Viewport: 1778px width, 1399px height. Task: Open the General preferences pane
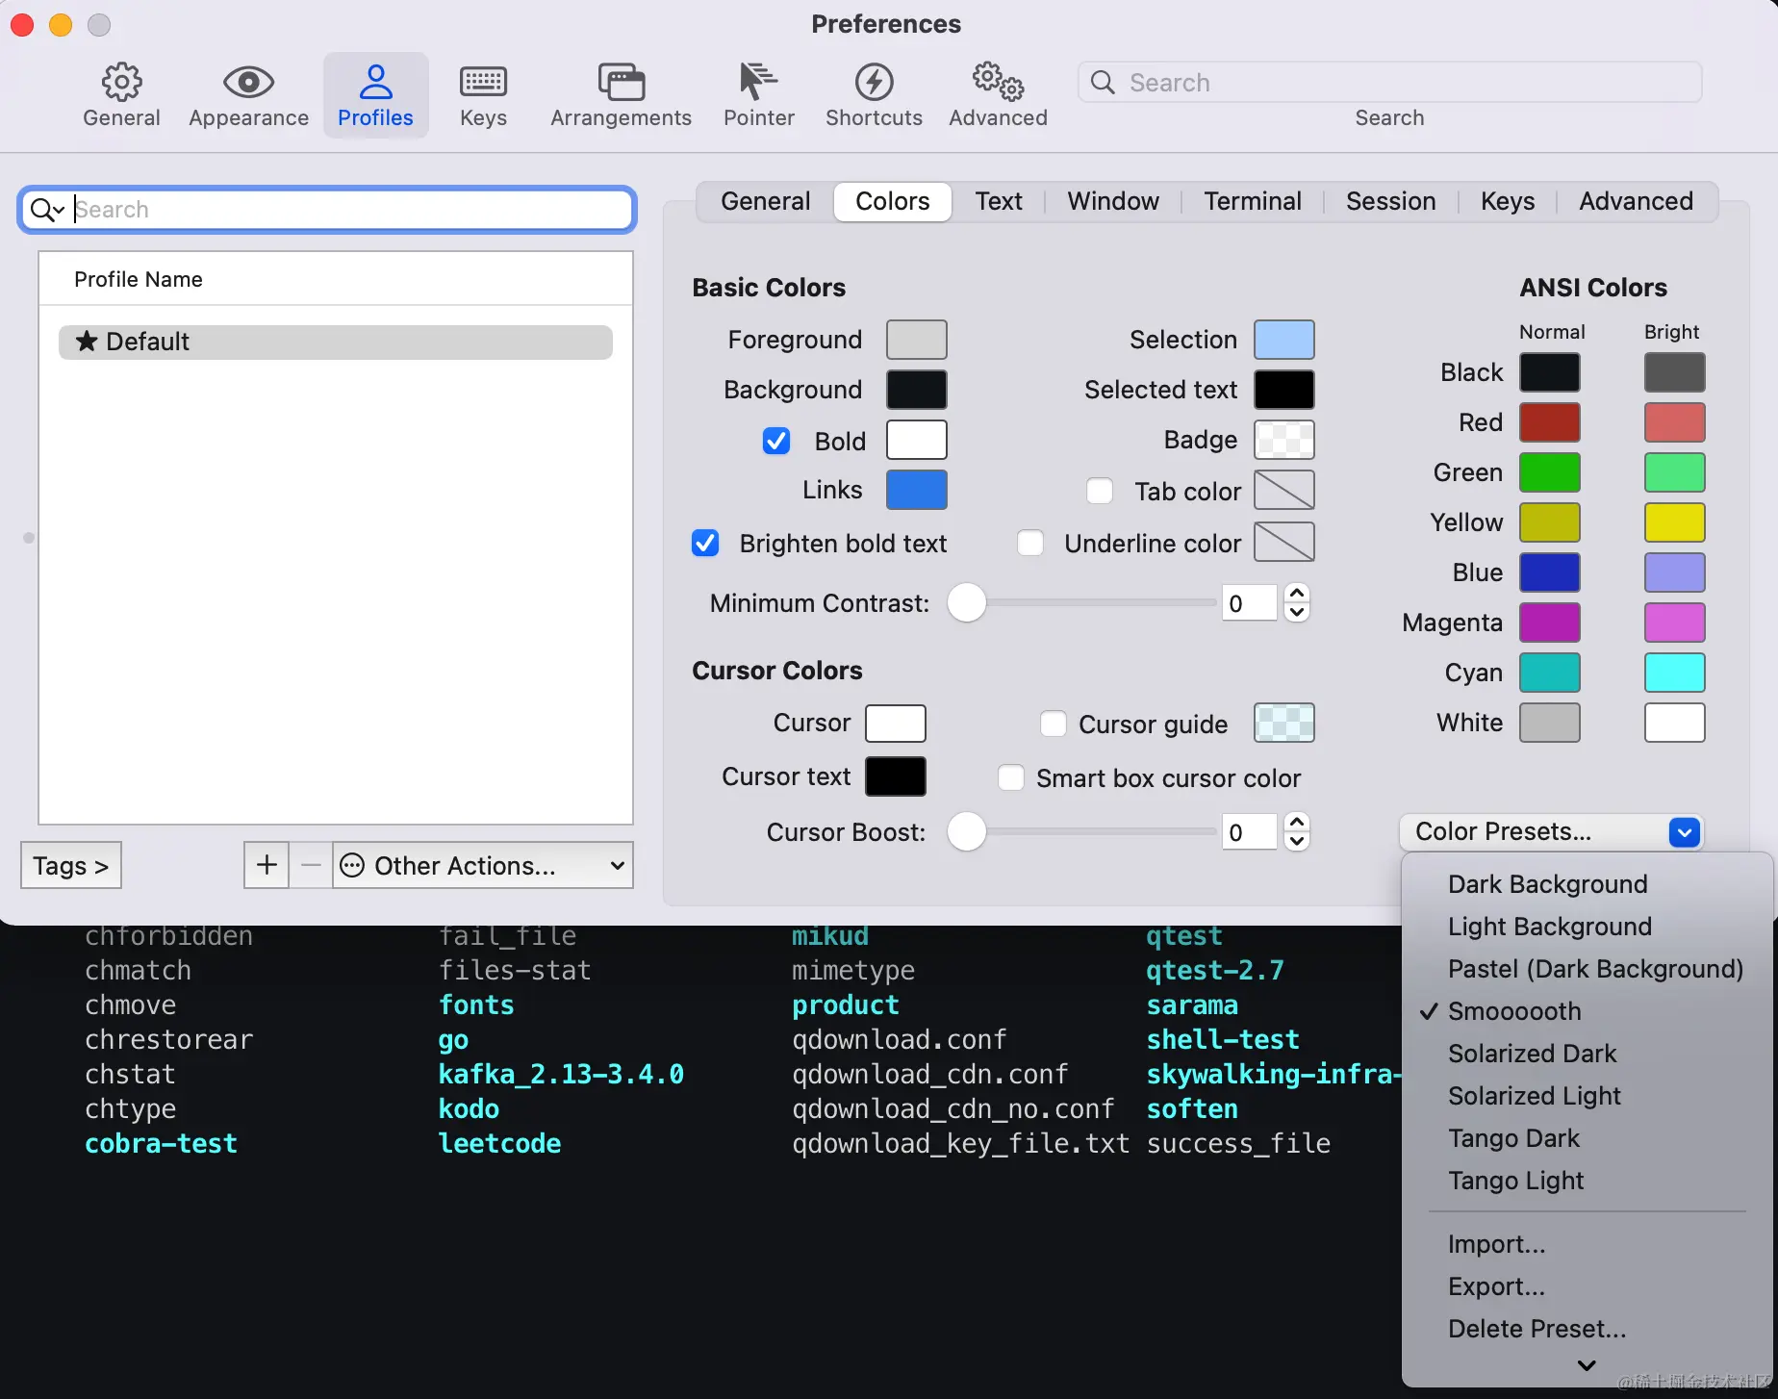tap(121, 95)
